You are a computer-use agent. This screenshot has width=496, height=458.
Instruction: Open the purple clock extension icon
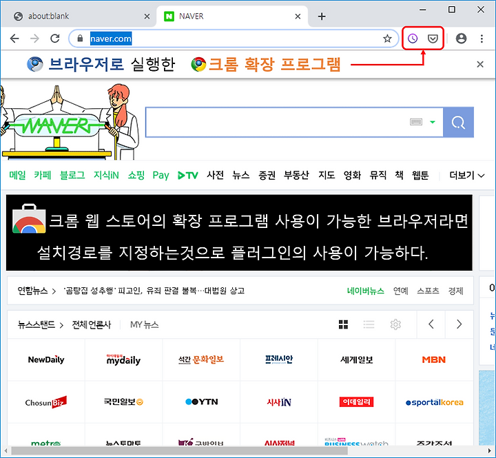(413, 39)
